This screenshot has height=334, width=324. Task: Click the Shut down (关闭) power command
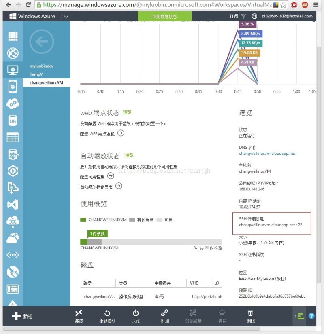136,316
